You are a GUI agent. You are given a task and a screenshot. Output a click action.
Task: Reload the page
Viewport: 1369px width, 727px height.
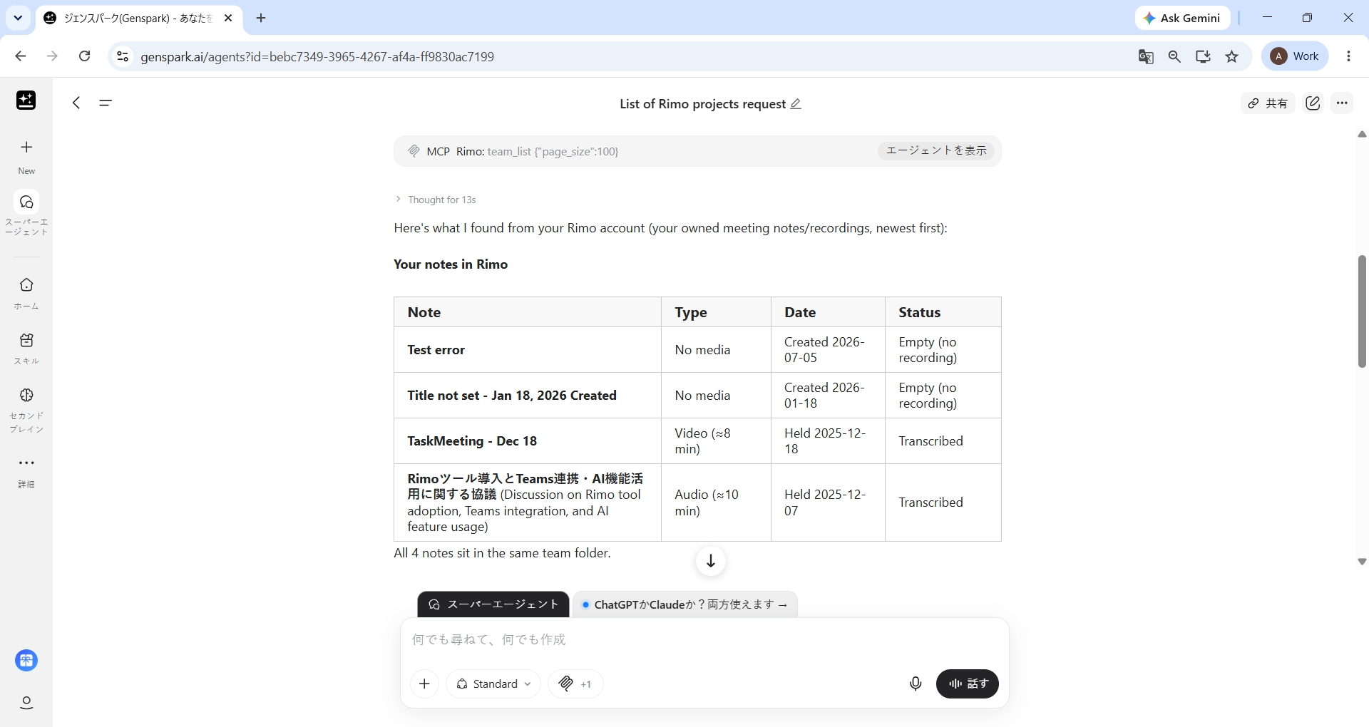[x=84, y=56]
